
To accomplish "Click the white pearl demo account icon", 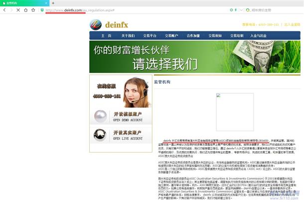I will pyautogui.click(x=101, y=116).
